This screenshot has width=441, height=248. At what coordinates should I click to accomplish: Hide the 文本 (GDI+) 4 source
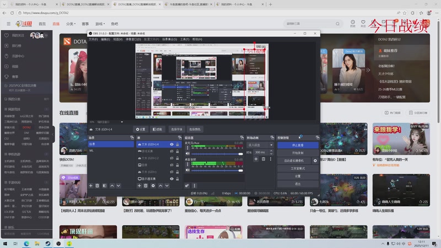(x=171, y=144)
